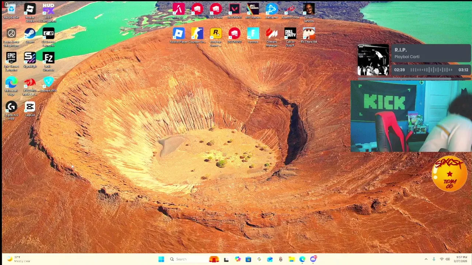Open the red dragon Redragon mouse icon
Image resolution: width=472 pixels, height=265 pixels.
[x=30, y=86]
